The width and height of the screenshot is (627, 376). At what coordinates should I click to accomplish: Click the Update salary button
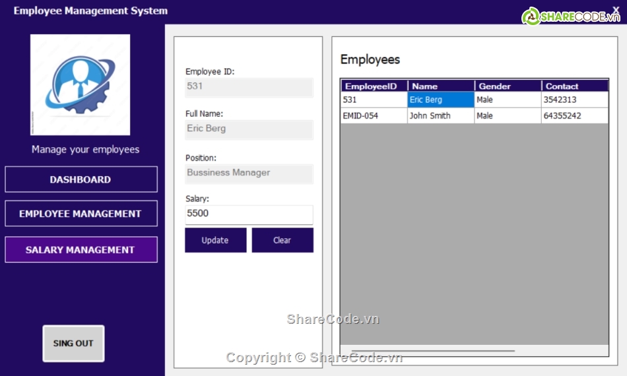(215, 240)
